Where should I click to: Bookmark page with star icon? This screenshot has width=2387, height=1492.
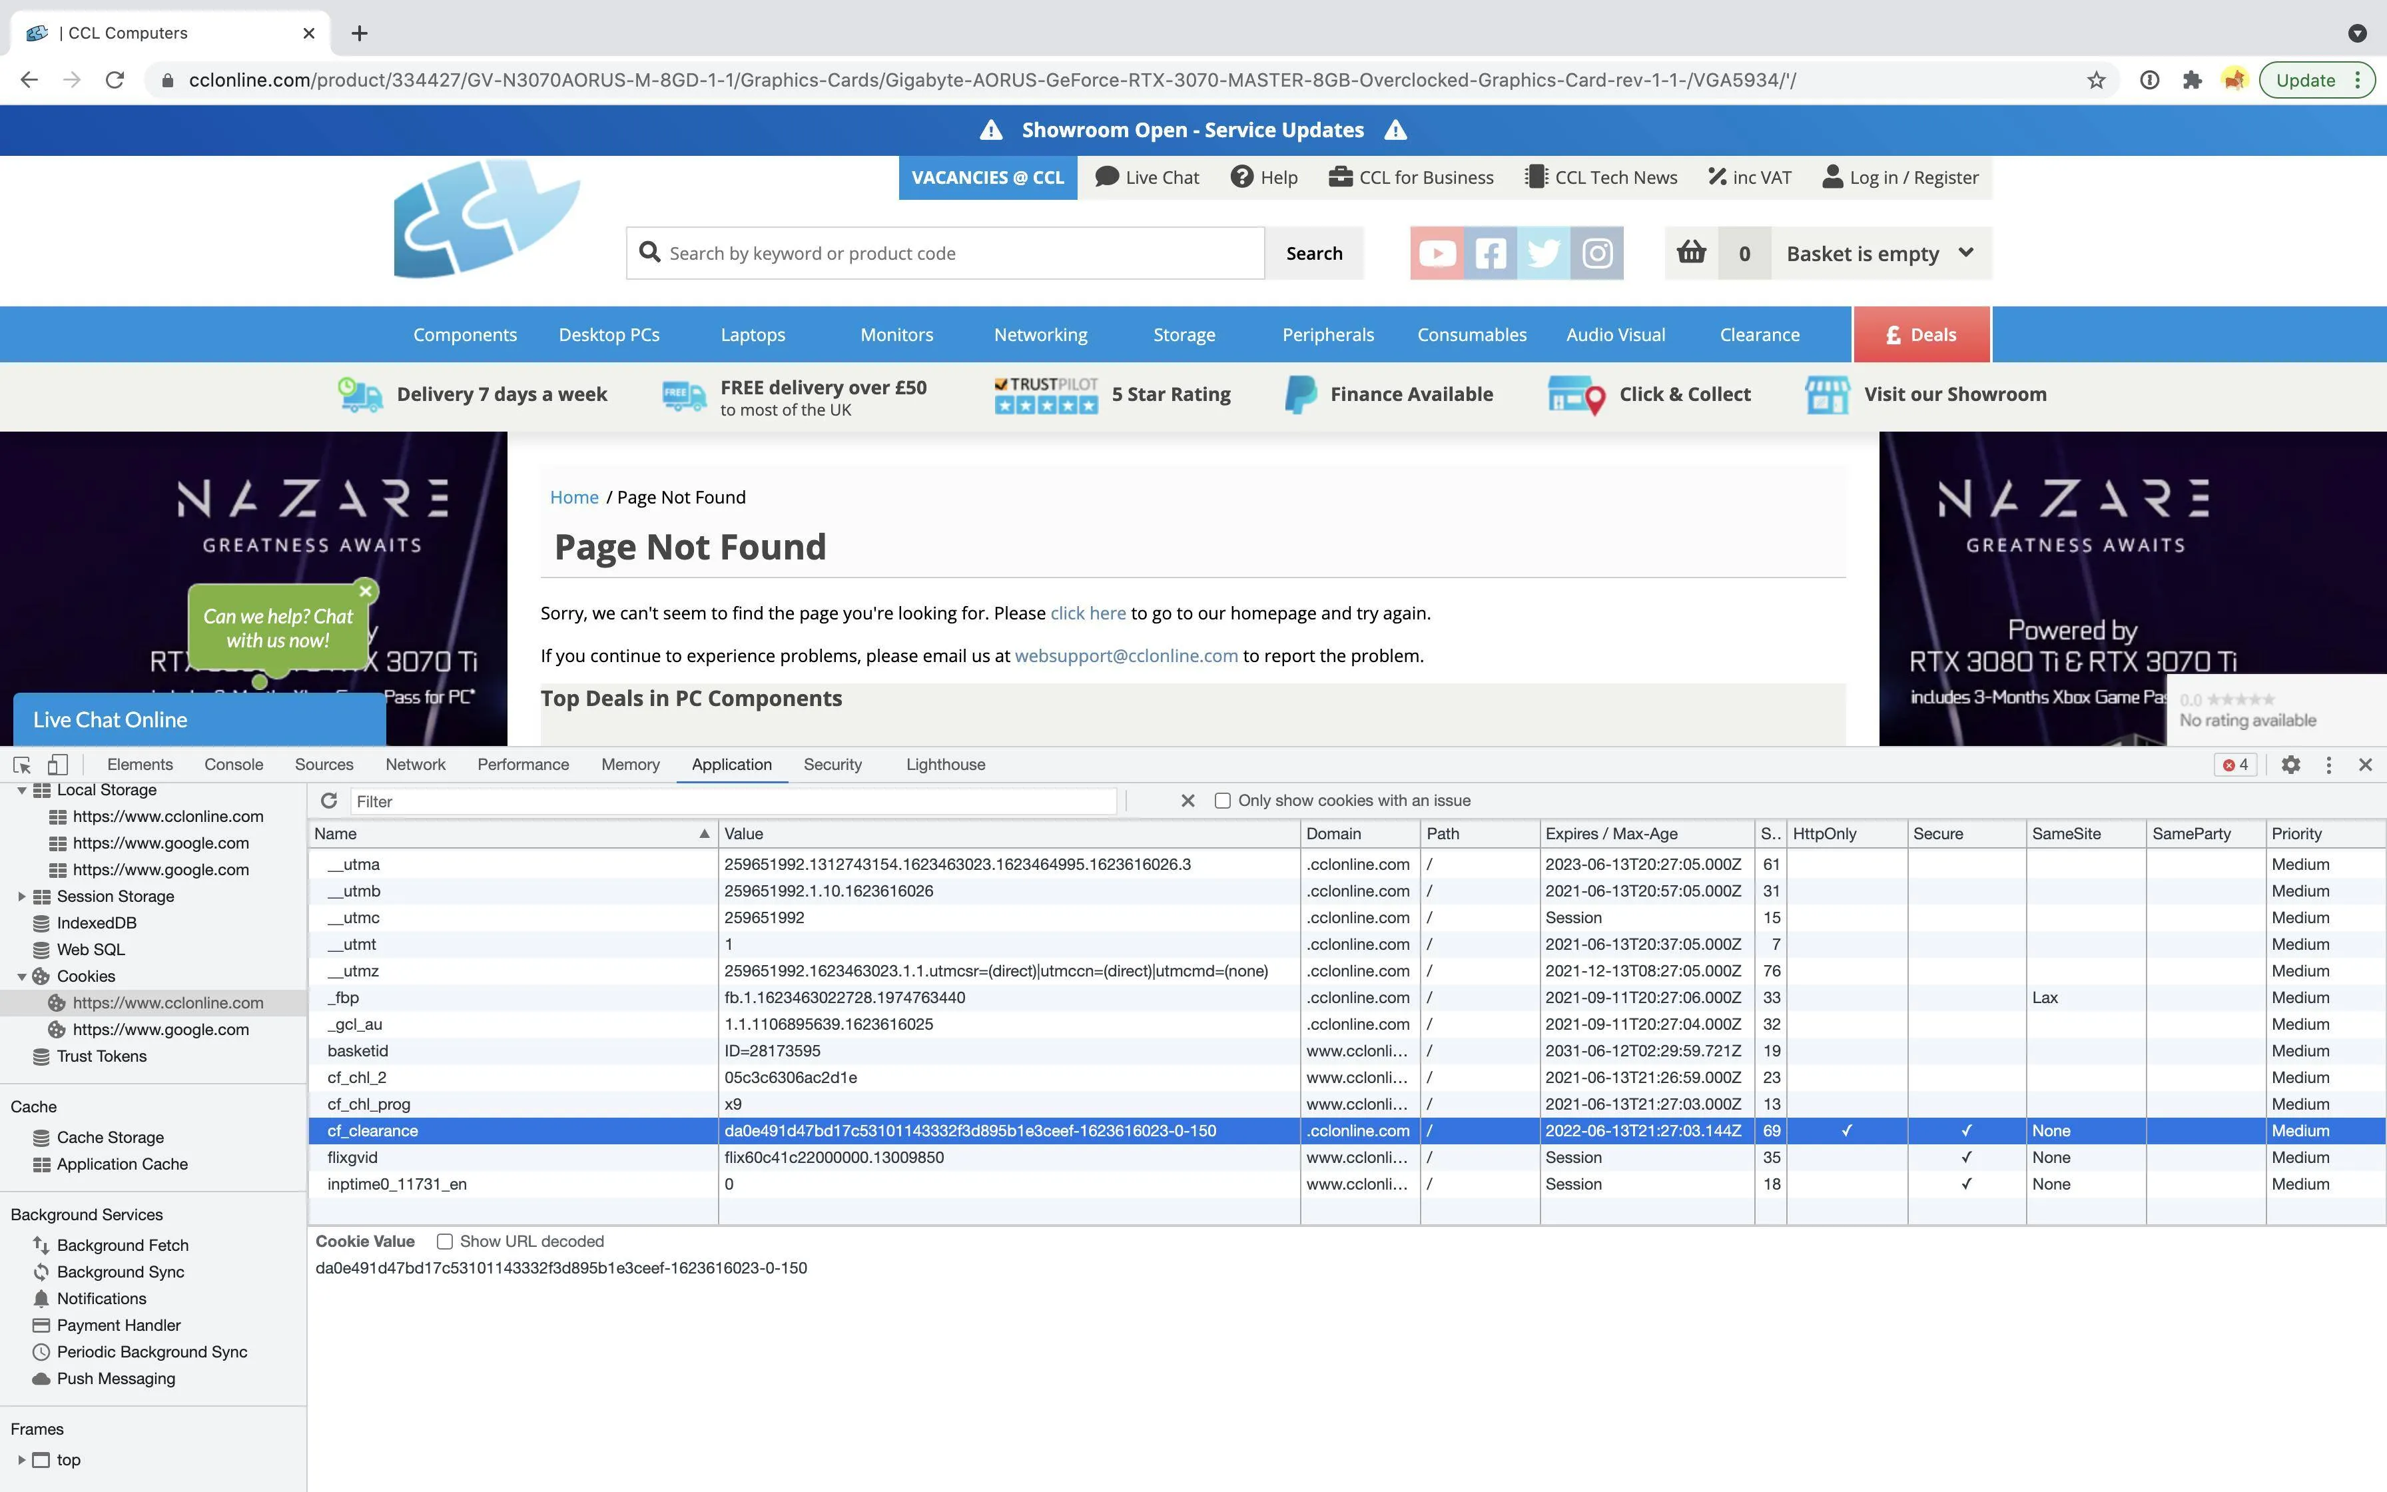2096,80
